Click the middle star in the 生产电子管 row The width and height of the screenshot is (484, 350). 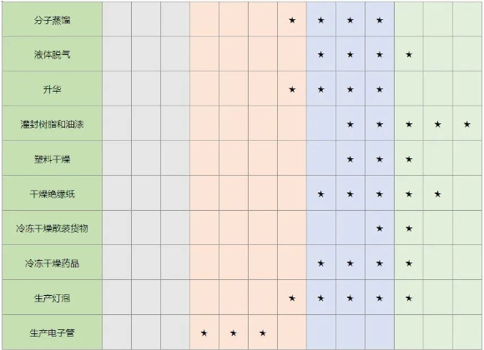pyautogui.click(x=234, y=333)
